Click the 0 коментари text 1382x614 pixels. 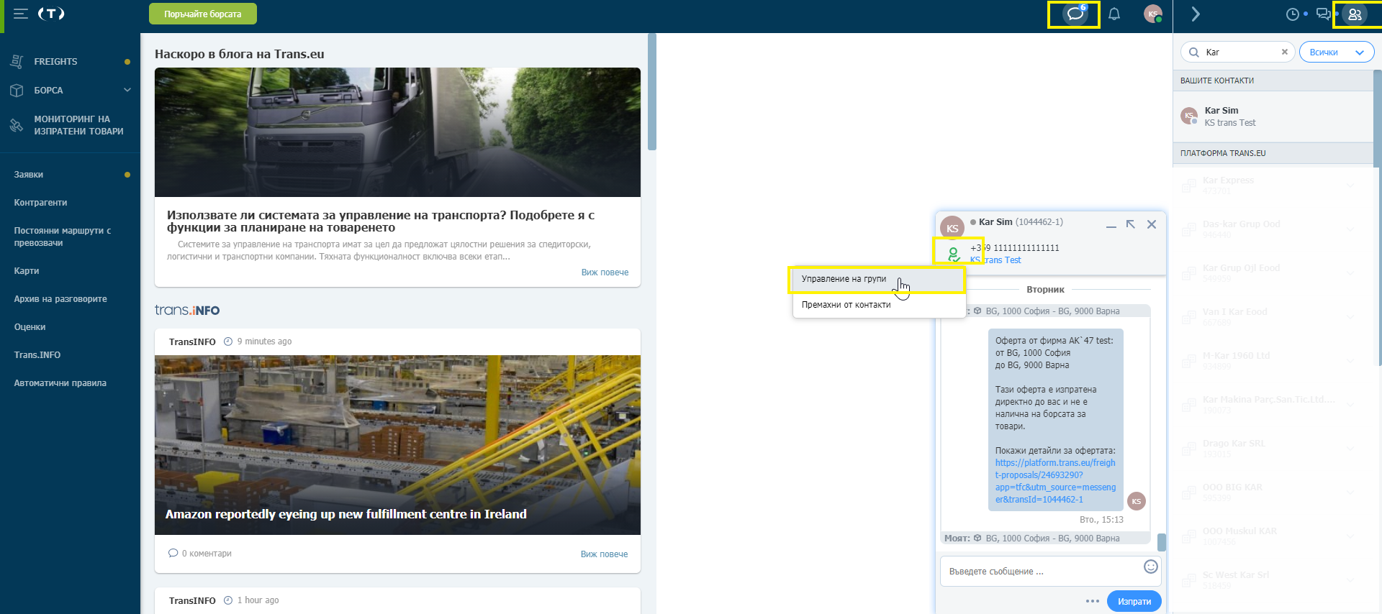pos(207,554)
